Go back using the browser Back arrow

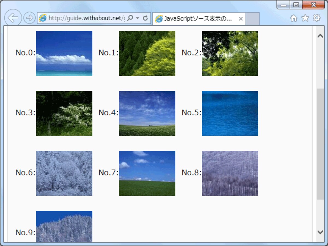(13, 18)
